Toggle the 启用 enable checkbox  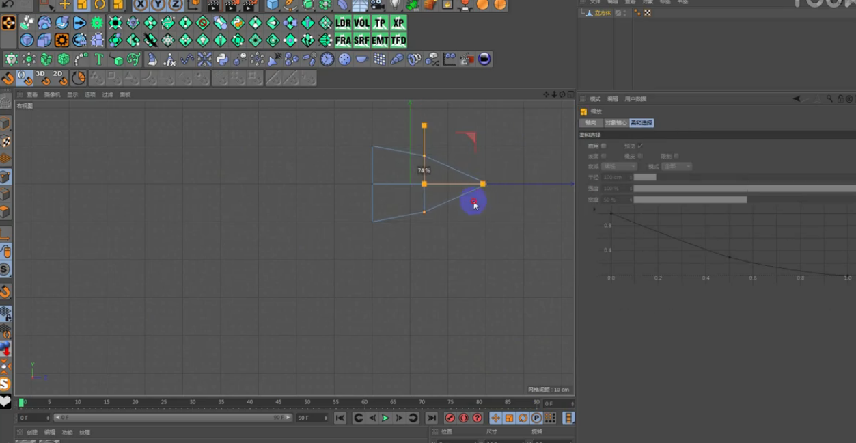tap(603, 146)
